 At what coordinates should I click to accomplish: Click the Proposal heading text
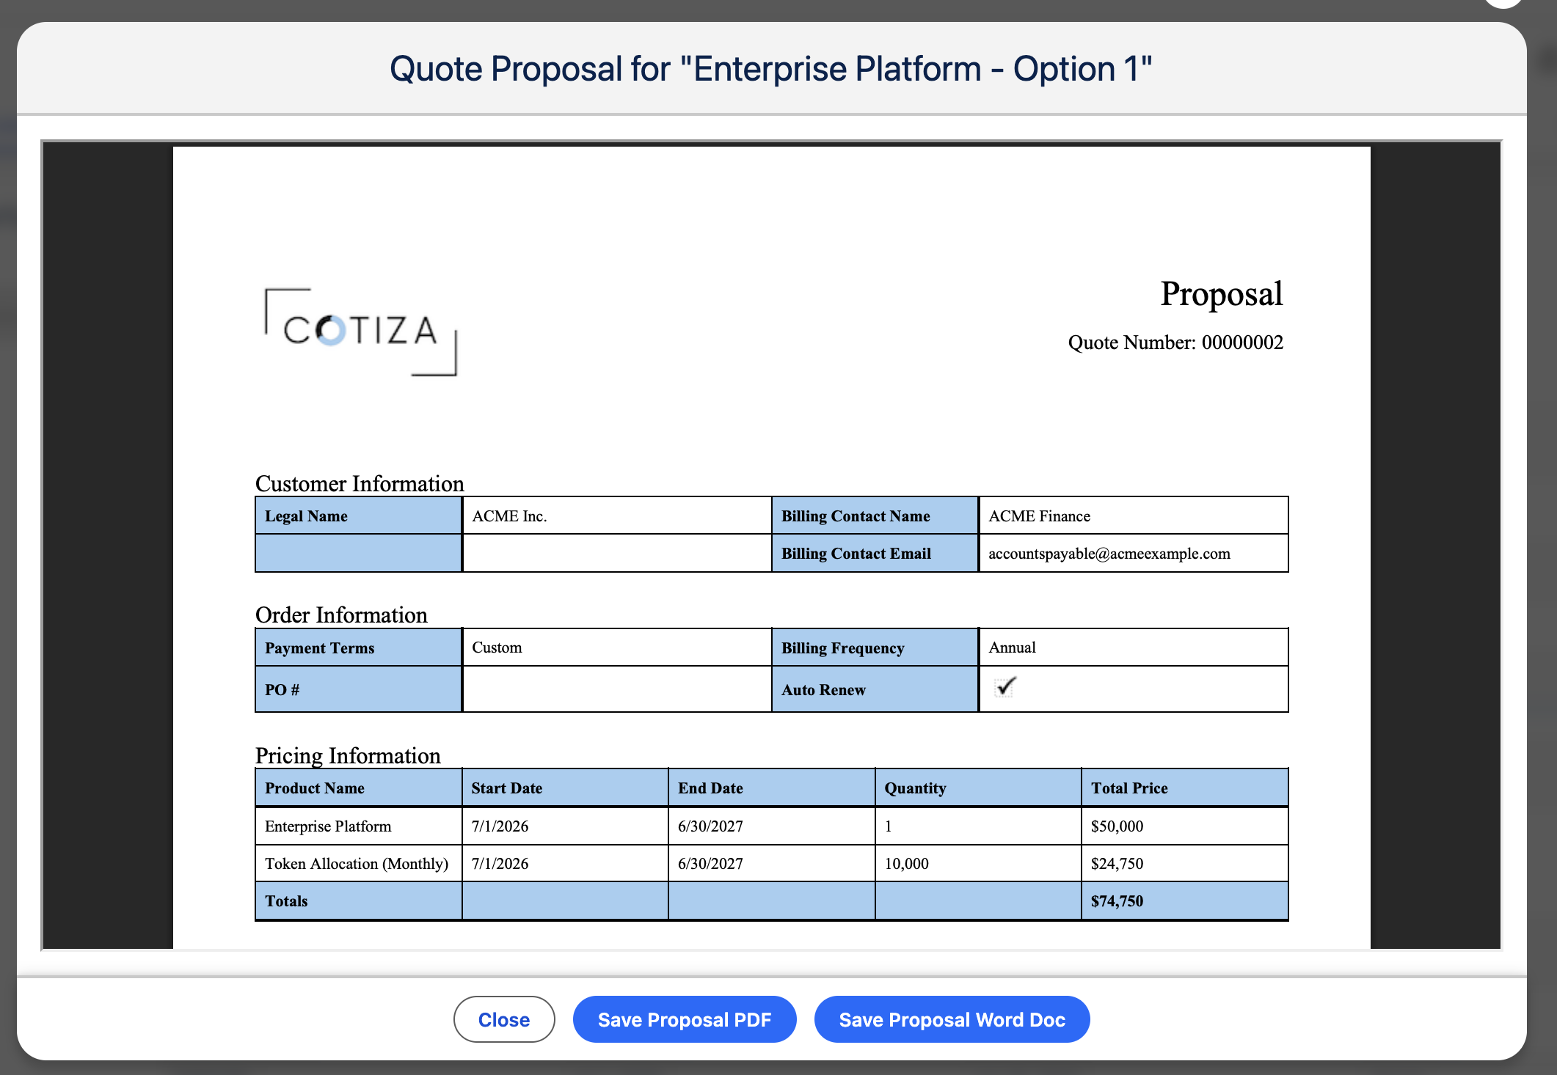1222,294
